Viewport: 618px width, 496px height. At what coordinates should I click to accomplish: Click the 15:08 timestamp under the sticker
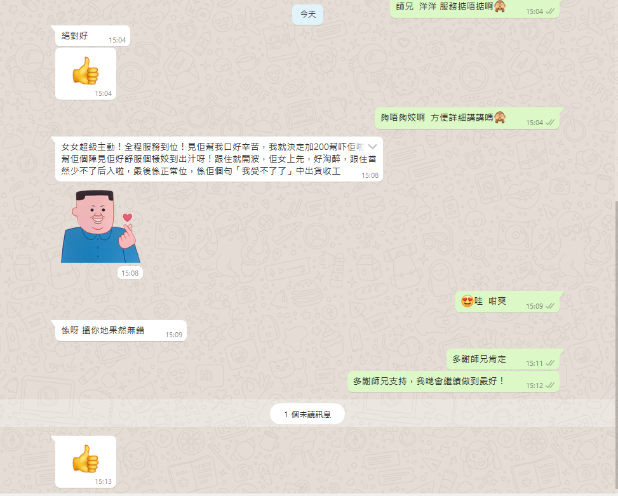(x=130, y=272)
